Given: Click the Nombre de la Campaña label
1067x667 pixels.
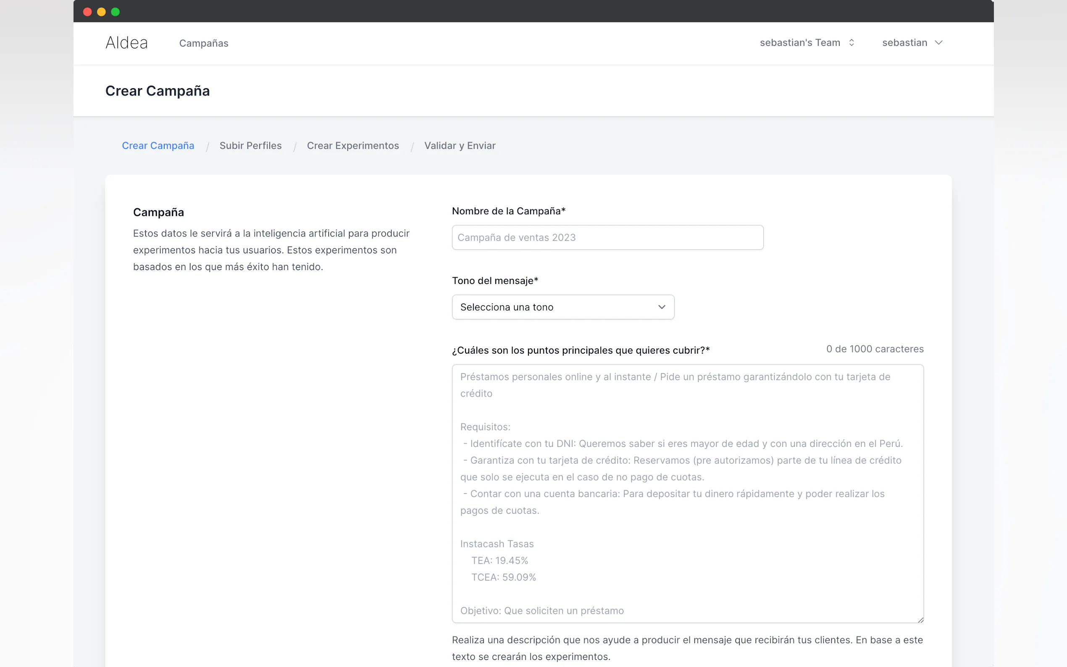Looking at the screenshot, I should [508, 211].
